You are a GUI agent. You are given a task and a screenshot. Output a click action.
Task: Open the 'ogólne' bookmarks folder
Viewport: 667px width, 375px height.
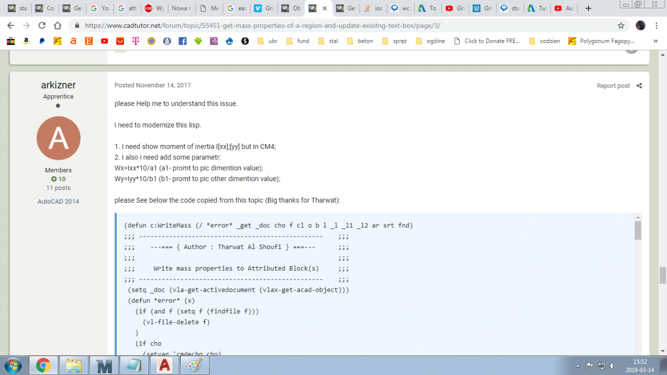point(430,41)
